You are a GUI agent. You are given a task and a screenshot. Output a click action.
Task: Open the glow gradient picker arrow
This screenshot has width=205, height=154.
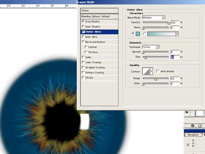coord(177,34)
